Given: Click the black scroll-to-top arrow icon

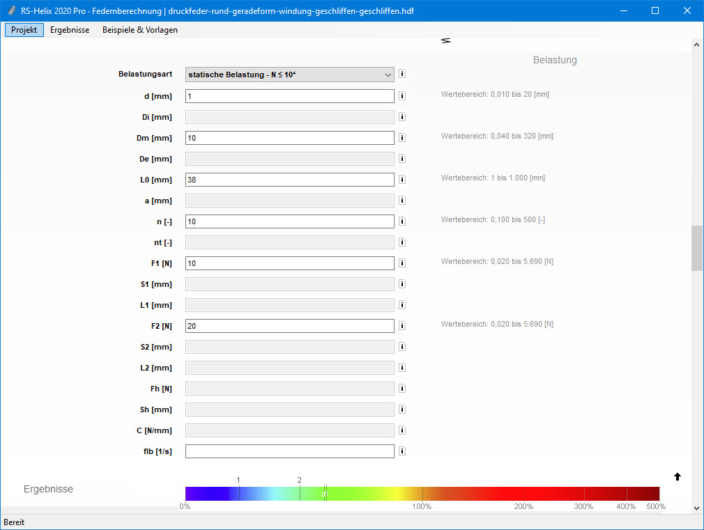Looking at the screenshot, I should pyautogui.click(x=678, y=476).
